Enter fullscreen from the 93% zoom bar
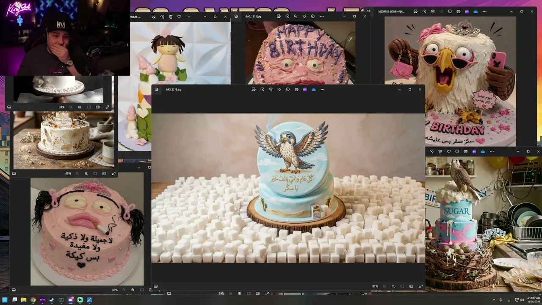The height and width of the screenshot is (305, 542). pyautogui.click(x=108, y=107)
